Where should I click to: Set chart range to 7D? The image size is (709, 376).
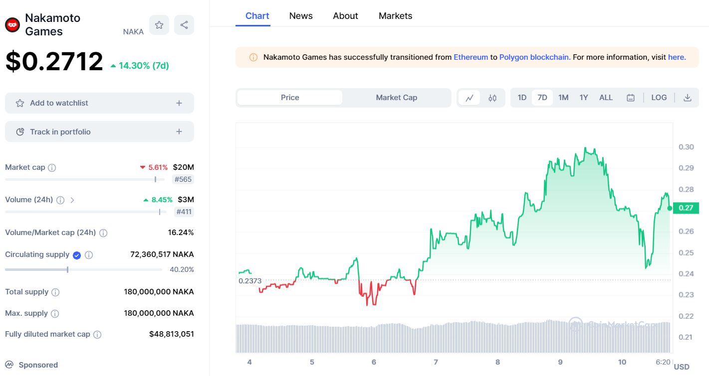[x=542, y=98]
